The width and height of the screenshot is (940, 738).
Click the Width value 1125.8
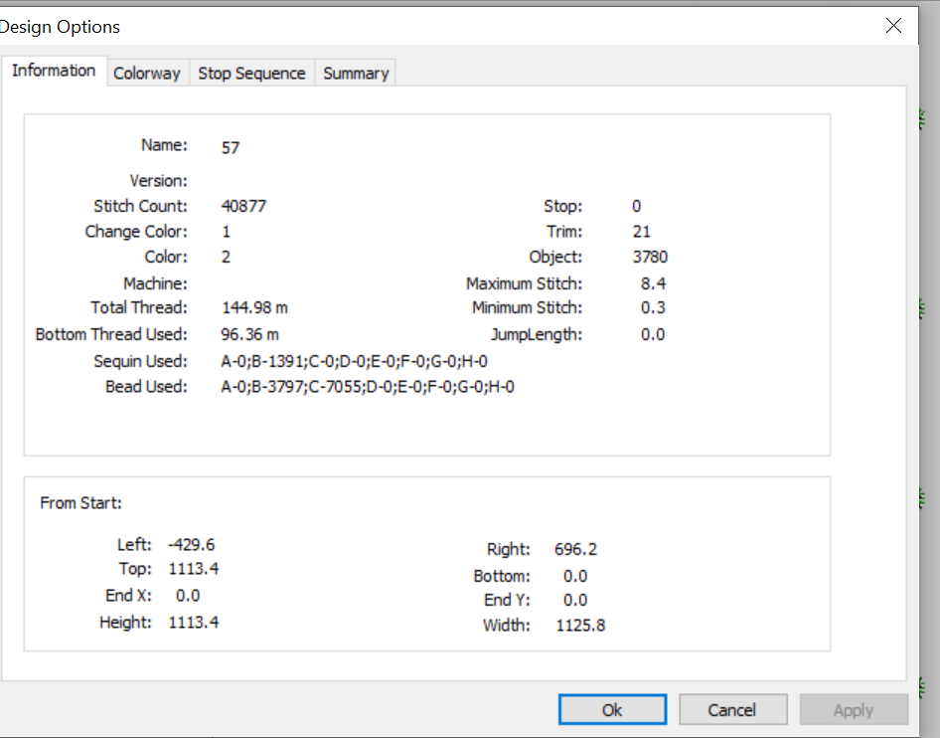pyautogui.click(x=580, y=626)
